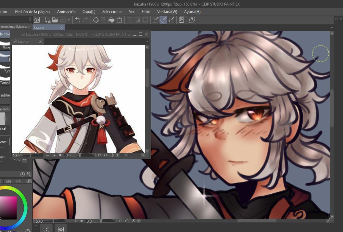343x232 pixels.
Task: Click Clear Outside Selection icon
Action: 104,20
